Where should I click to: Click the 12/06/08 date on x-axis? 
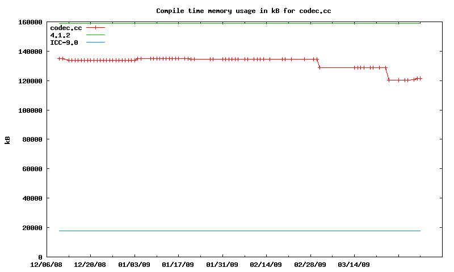pyautogui.click(x=47, y=265)
